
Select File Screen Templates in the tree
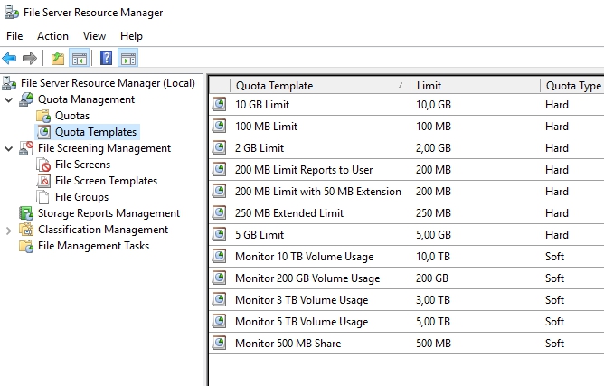coord(107,181)
